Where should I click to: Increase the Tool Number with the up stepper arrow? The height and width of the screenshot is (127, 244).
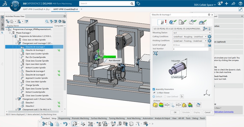click(210, 48)
